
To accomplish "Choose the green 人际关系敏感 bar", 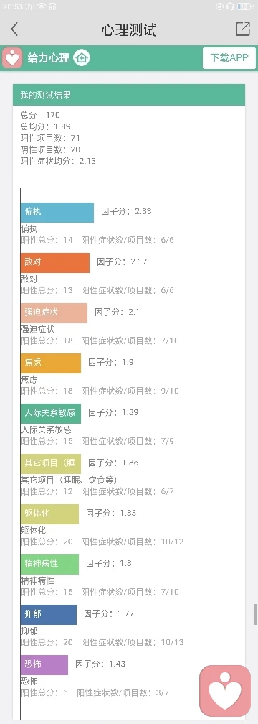I will pyautogui.click(x=51, y=414).
